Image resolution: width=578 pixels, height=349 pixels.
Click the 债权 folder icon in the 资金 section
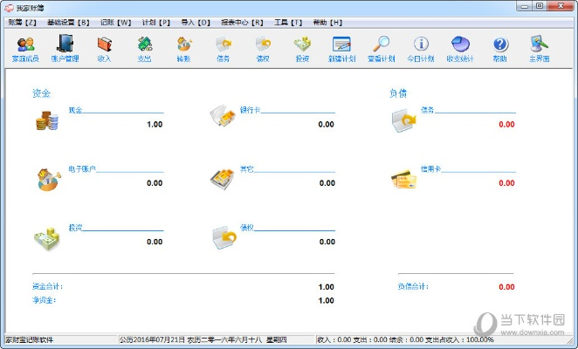click(x=224, y=237)
